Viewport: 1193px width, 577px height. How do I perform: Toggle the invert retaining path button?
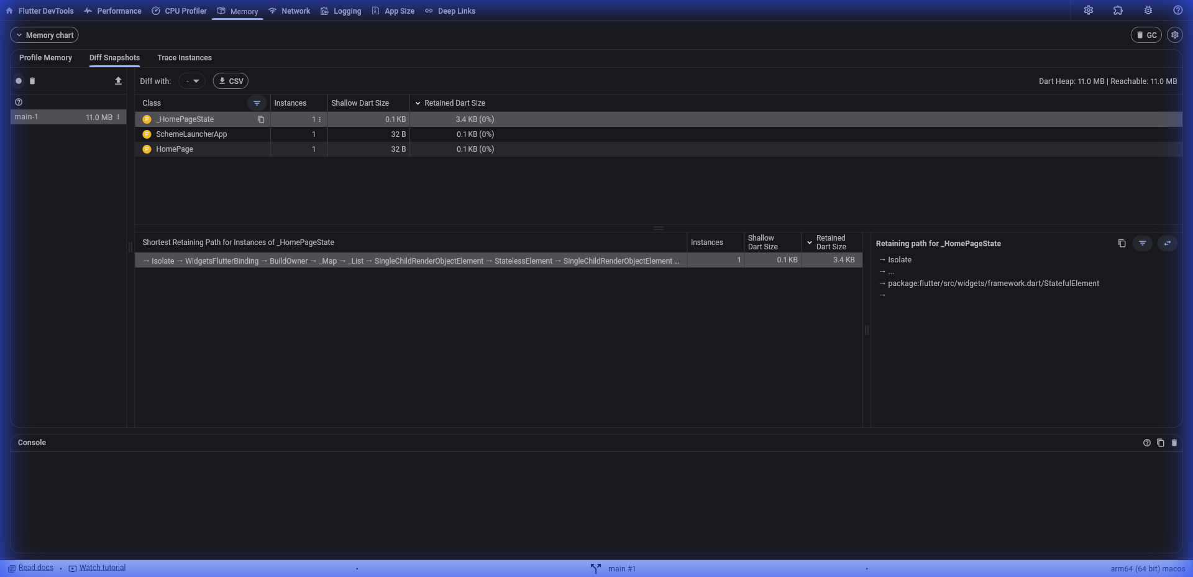click(1167, 243)
